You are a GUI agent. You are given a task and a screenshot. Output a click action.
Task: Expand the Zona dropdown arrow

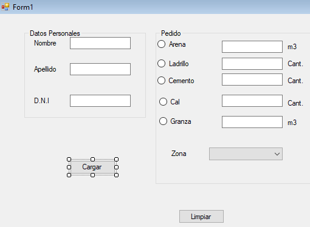coord(277,154)
